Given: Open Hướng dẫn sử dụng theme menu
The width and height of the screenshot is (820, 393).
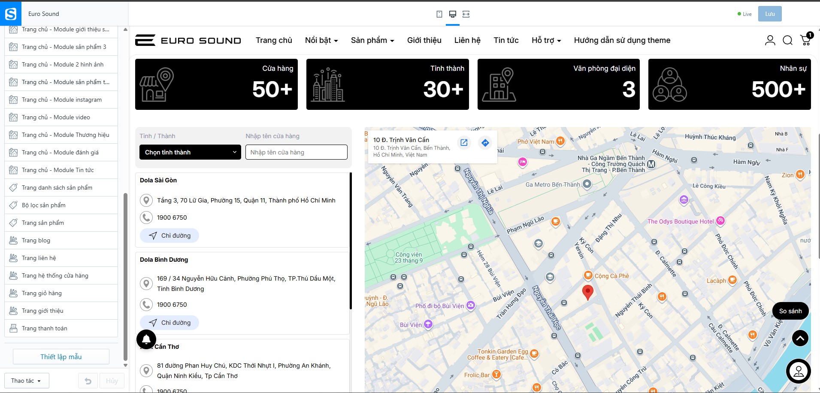Looking at the screenshot, I should point(622,40).
